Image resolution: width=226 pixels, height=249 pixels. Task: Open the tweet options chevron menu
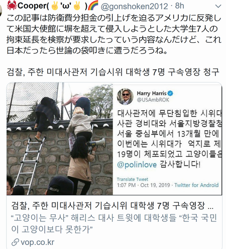click(x=218, y=7)
